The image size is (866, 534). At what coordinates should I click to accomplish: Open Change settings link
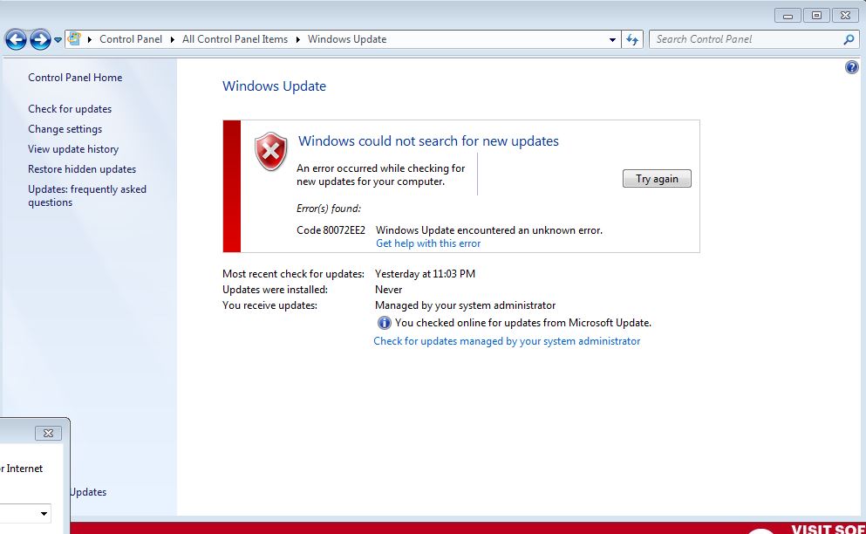coord(65,129)
